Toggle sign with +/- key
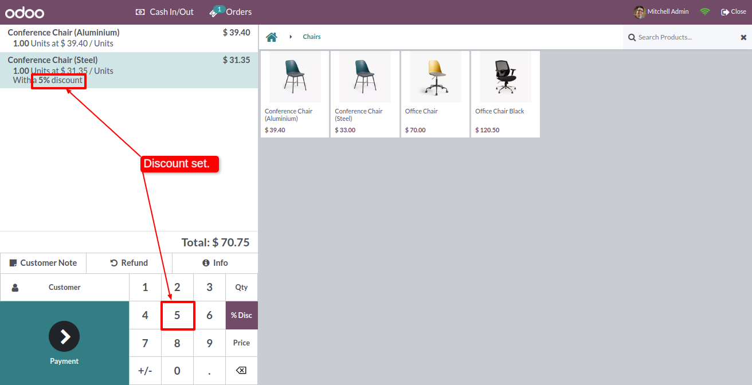 pos(145,371)
